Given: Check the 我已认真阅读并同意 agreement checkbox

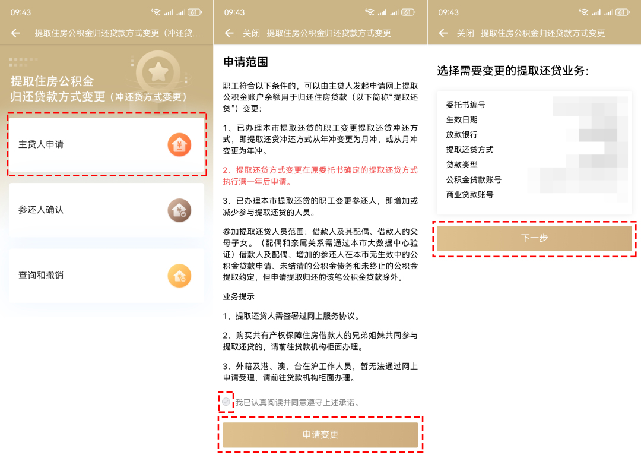Looking at the screenshot, I should tap(226, 402).
